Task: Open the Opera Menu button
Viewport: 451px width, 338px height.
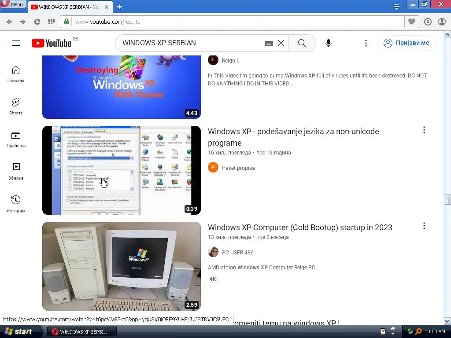Action: [x=13, y=4]
